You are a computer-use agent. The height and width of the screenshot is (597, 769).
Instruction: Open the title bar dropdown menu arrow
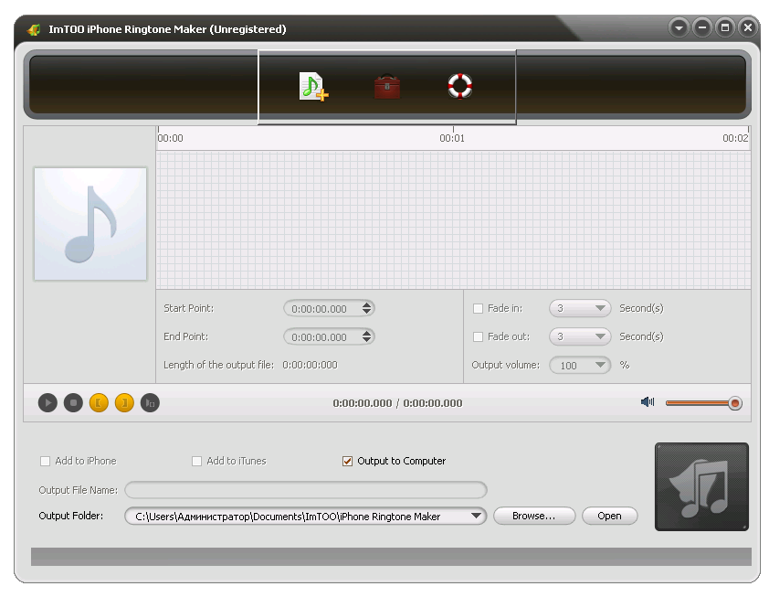(x=679, y=27)
